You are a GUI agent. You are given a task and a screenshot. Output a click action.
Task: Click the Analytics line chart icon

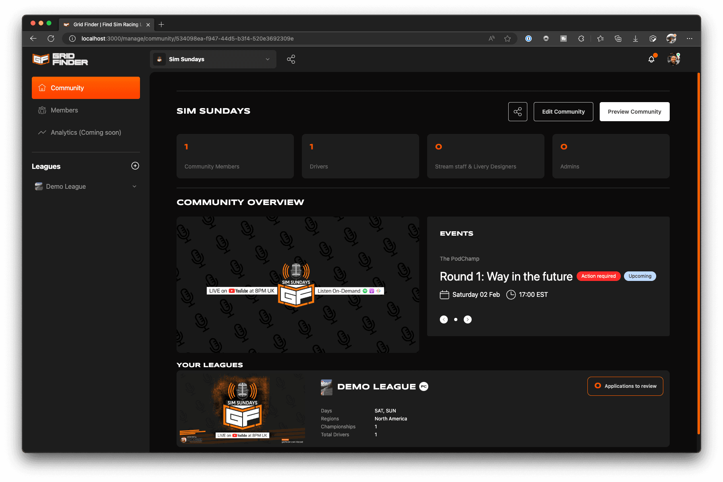point(42,132)
